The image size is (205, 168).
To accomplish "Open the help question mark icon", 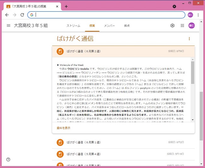I will tap(8, 159).
